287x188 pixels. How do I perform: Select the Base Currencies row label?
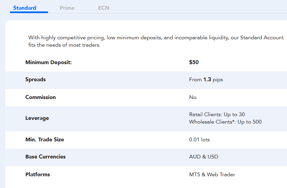point(45,157)
